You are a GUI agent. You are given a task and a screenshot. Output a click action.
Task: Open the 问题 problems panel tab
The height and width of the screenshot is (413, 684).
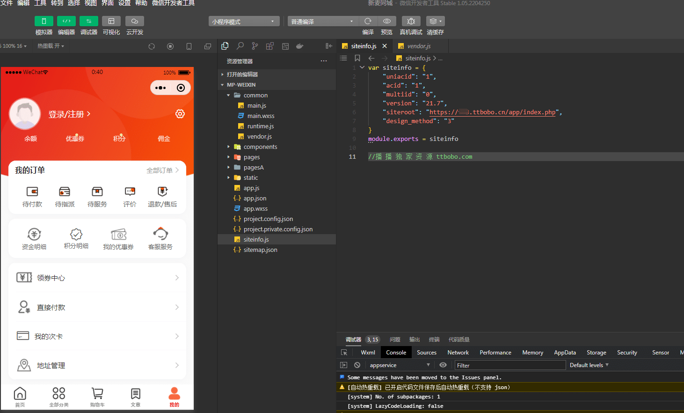coord(395,339)
